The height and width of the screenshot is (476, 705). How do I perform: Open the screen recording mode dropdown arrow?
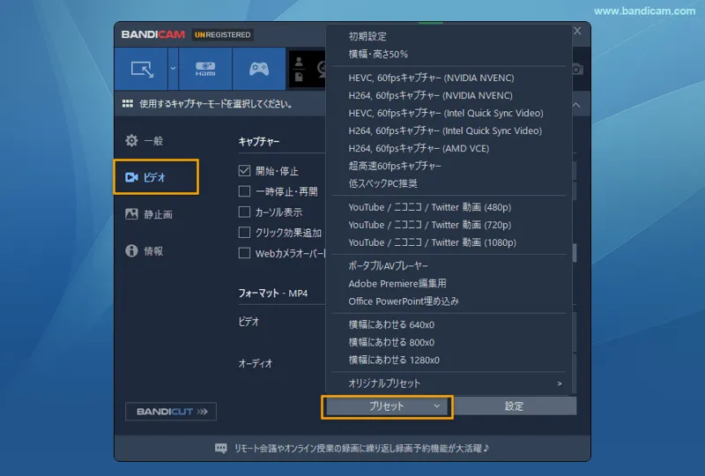click(173, 69)
